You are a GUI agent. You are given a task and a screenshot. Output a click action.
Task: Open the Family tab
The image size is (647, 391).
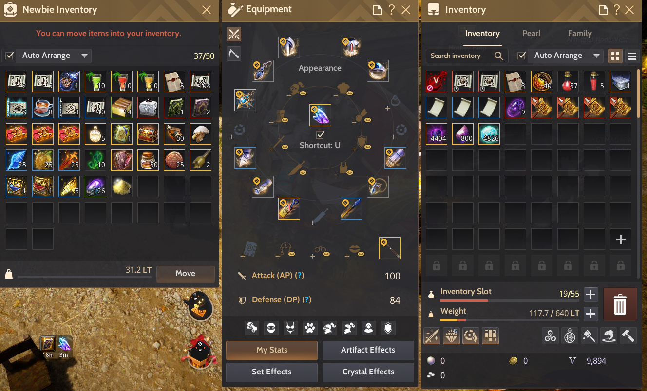click(580, 33)
